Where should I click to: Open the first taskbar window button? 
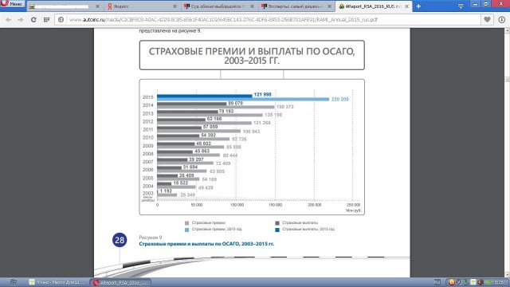[57, 282]
